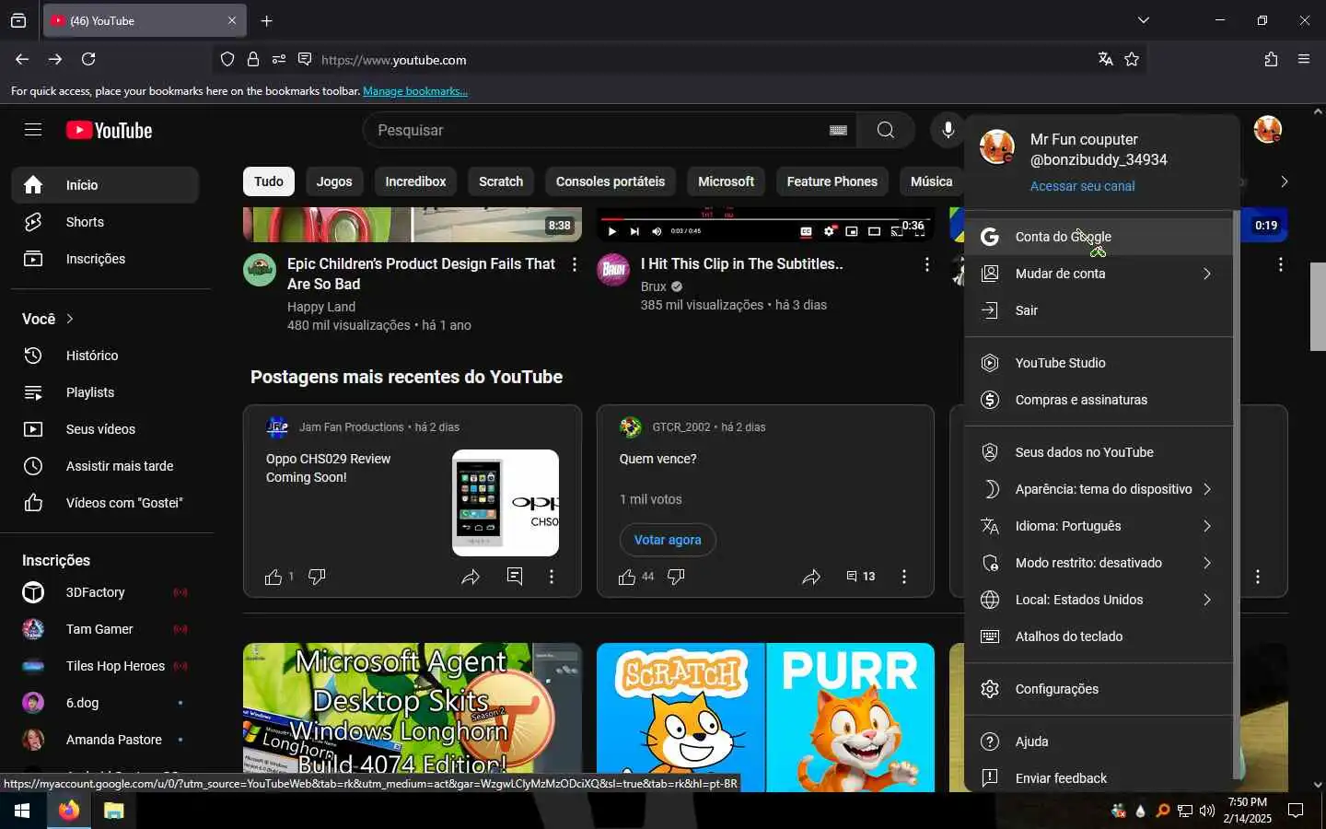Click Acessar seu canal link
1326x829 pixels.
[1082, 186]
